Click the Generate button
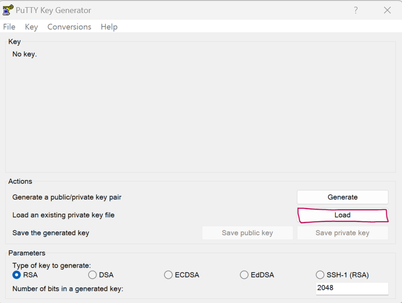Screen dimensions: 402x303 [x=343, y=197]
